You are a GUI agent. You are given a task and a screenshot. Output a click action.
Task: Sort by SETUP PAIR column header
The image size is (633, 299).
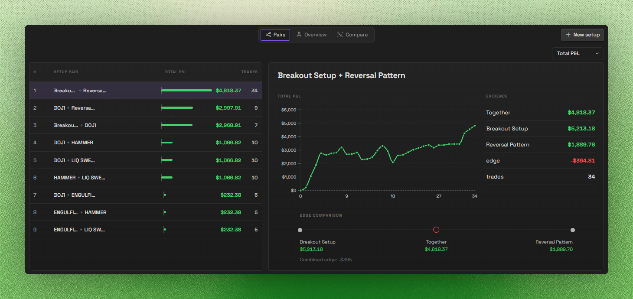[66, 72]
